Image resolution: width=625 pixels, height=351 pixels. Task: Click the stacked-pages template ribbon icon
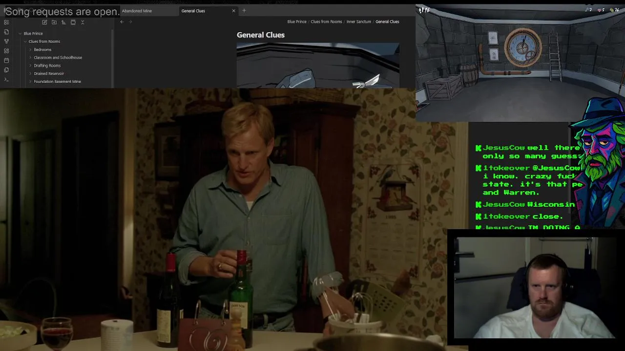(6, 70)
